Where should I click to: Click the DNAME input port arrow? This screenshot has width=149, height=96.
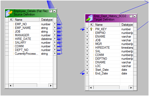(87, 62)
